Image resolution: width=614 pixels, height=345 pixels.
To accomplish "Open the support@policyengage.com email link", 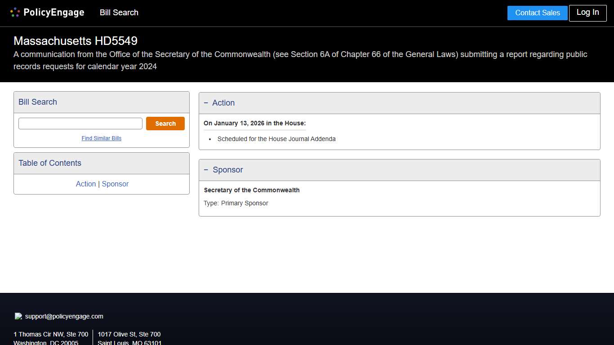I will tap(63, 316).
